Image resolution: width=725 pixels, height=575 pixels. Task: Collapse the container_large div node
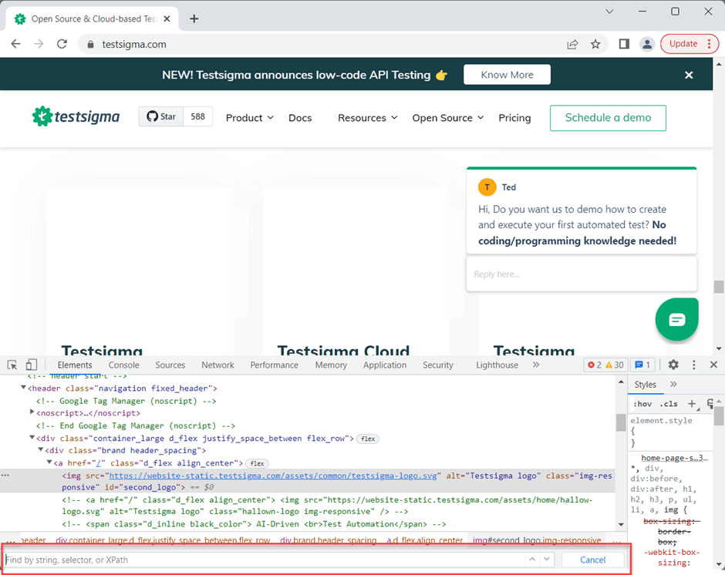(32, 437)
